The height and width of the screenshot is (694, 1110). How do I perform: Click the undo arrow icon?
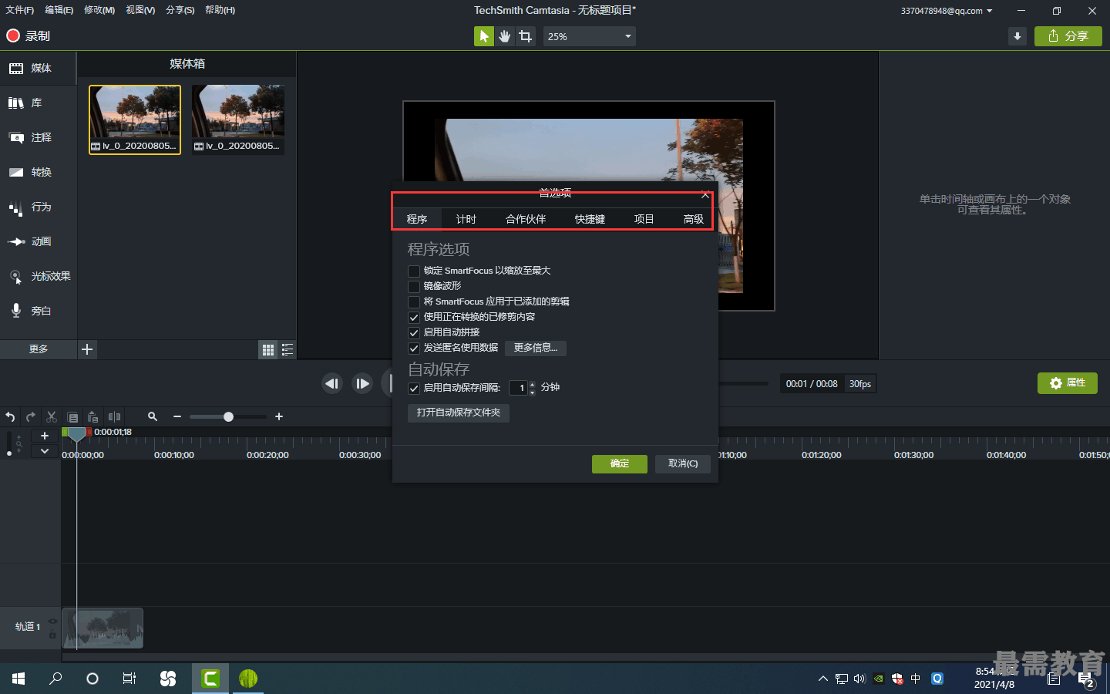[x=10, y=416]
